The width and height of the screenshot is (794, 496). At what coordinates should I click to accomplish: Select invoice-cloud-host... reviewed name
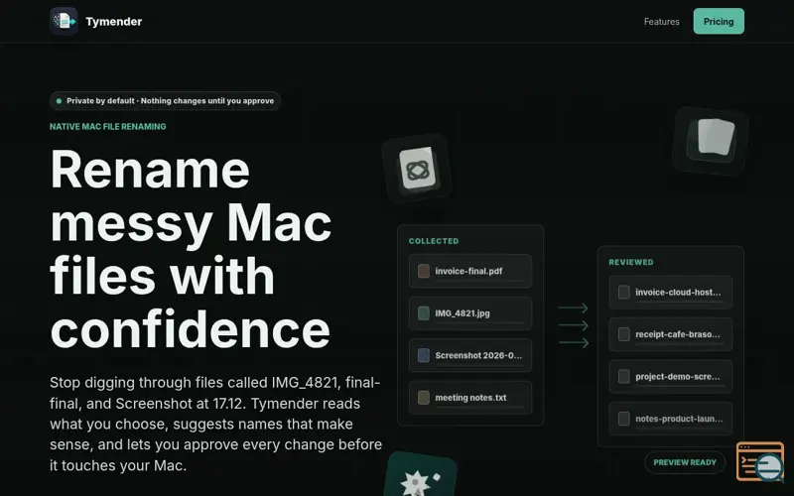coord(678,292)
